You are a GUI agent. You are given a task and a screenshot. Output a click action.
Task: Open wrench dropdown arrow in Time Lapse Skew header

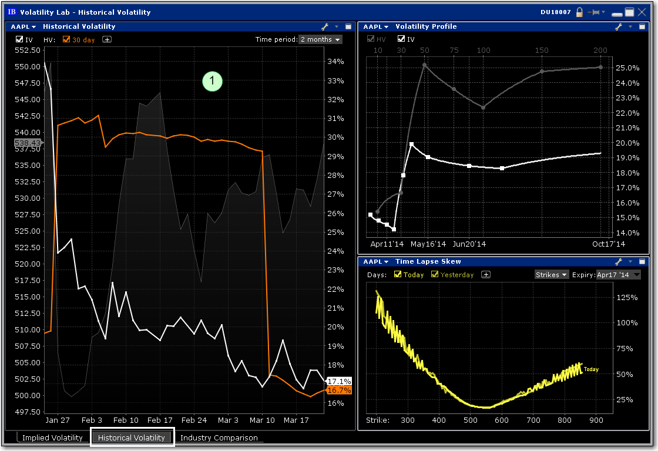630,261
